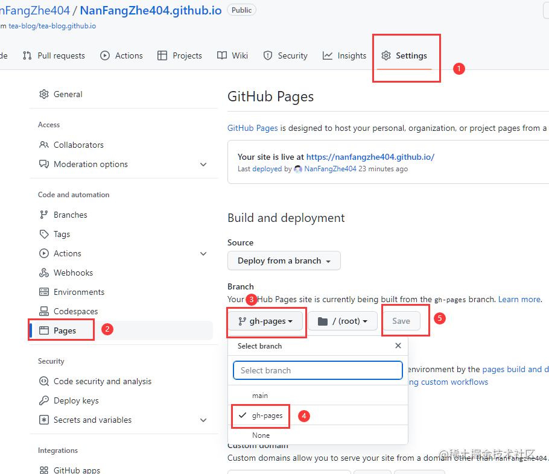Switch to the Insights tab
Viewport: 549px width, 474px height.
344,55
